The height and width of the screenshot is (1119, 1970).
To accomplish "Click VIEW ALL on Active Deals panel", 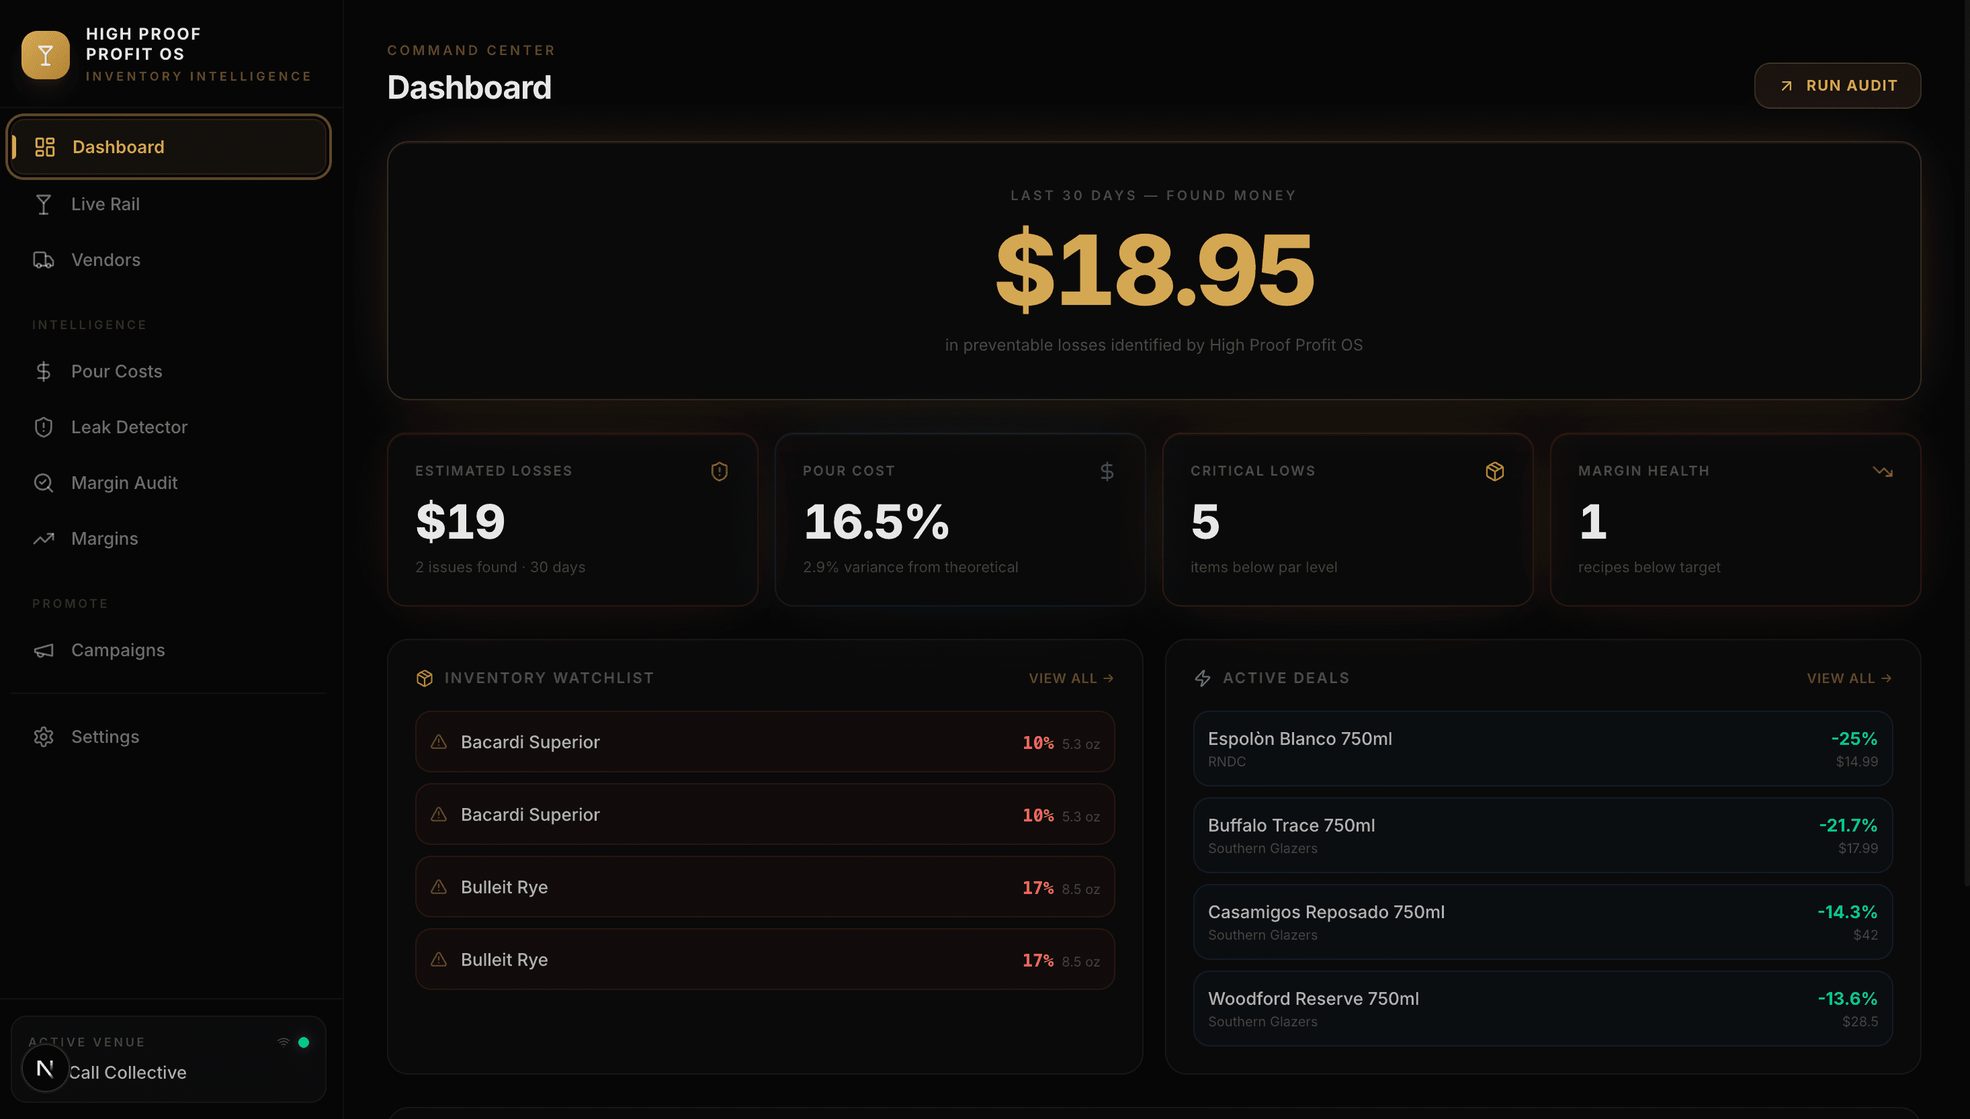I will pos(1848,677).
